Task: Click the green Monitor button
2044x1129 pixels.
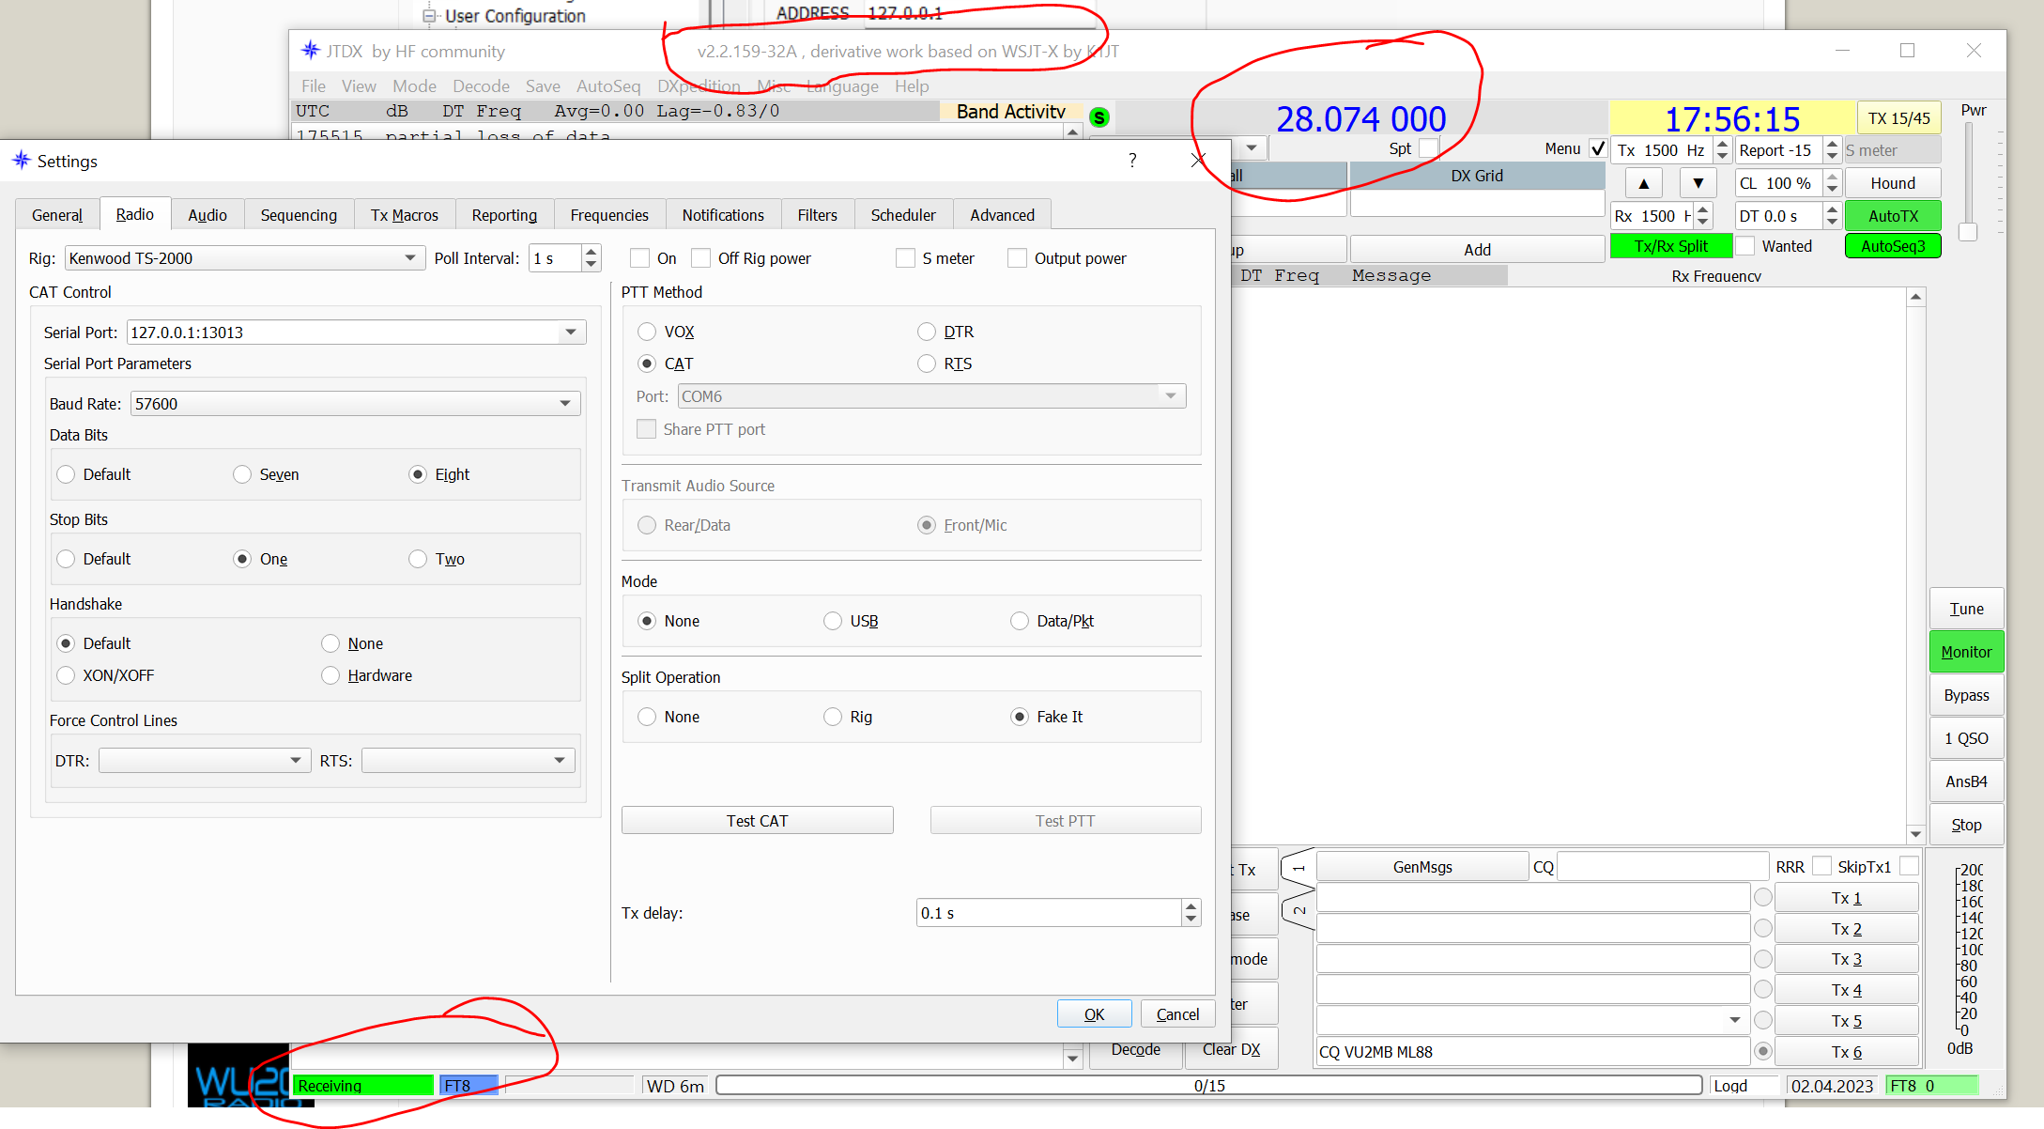Action: tap(1966, 652)
